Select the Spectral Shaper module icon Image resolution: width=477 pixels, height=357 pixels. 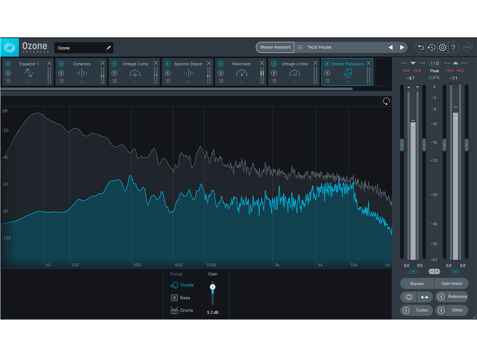click(x=188, y=73)
